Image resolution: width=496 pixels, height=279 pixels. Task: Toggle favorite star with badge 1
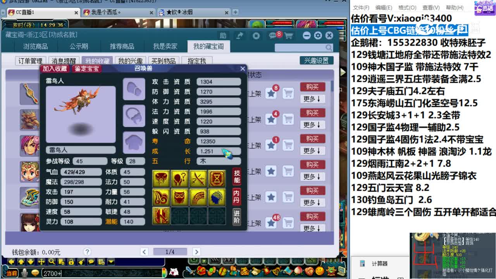pos(271,145)
